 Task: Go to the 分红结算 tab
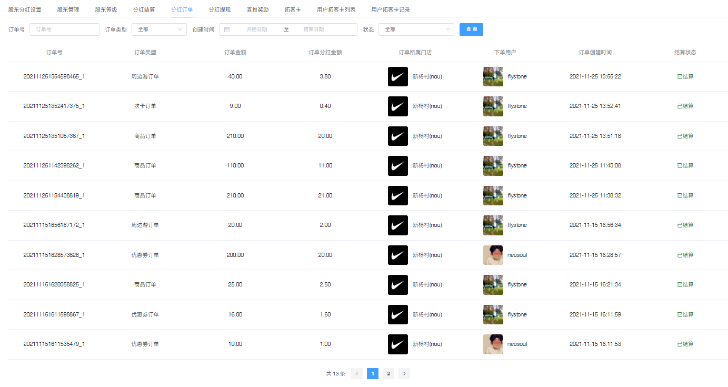144,9
